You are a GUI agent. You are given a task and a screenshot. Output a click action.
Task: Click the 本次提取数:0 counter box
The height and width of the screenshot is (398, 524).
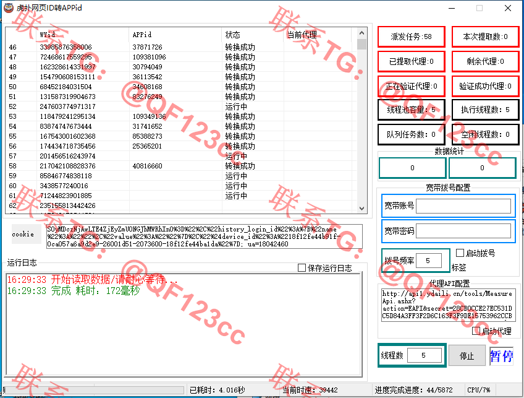click(x=485, y=37)
